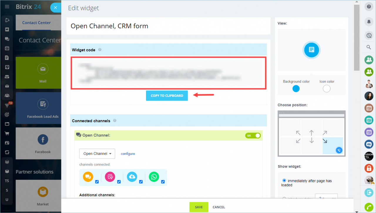This screenshot has height=213, width=376.
Task: Open the U item in left sidebar
Action: coord(7,200)
